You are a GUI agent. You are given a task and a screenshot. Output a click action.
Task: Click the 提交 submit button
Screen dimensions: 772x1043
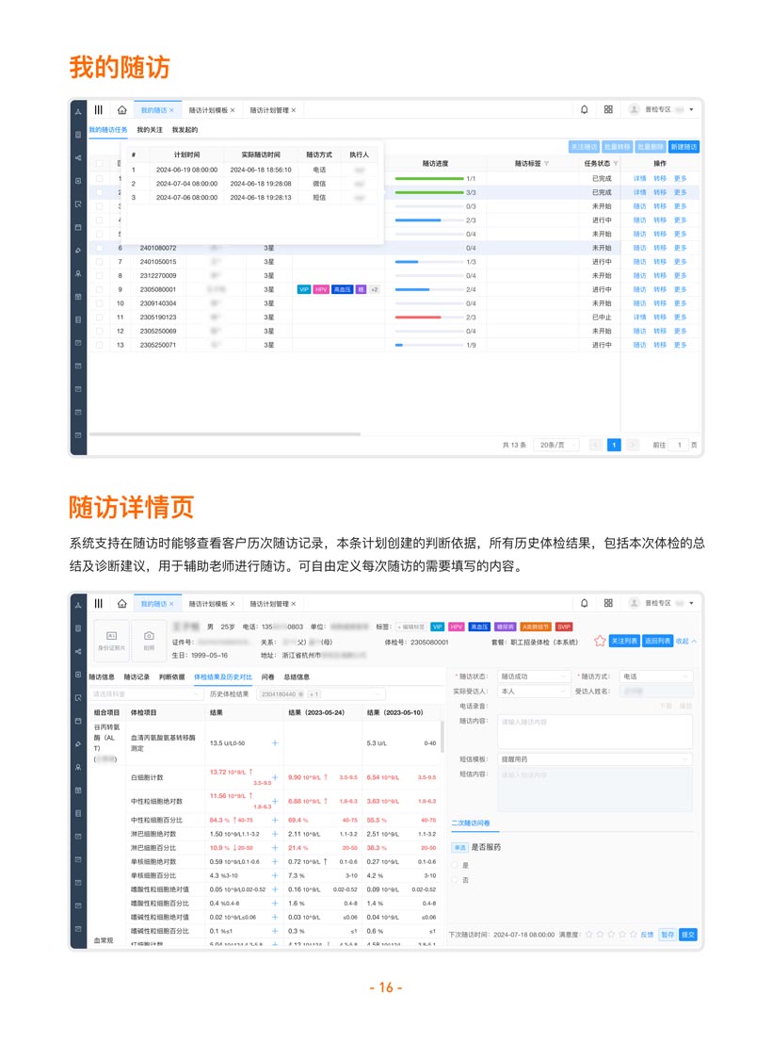click(x=688, y=935)
